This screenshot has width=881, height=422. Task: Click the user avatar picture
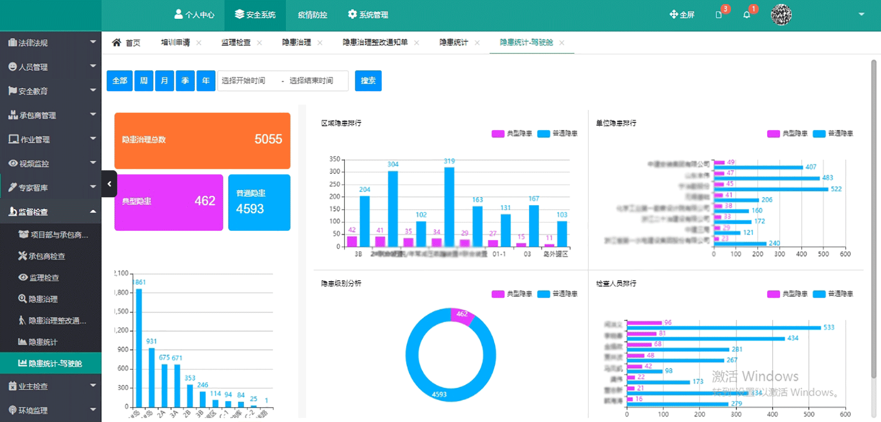(781, 15)
